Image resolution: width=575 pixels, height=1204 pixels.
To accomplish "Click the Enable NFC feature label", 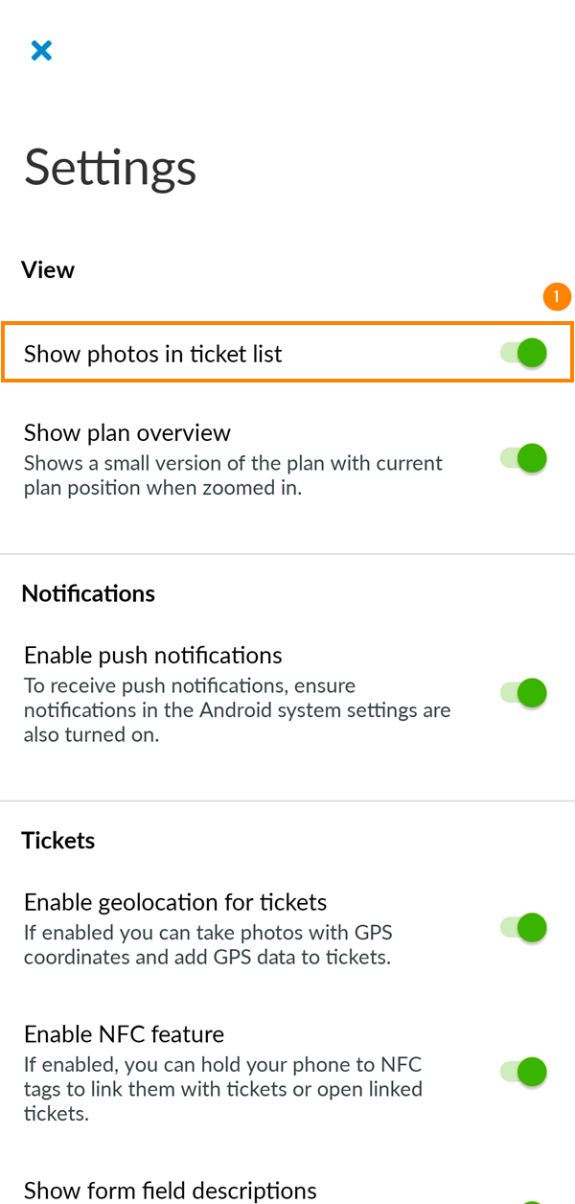I will pyautogui.click(x=123, y=1034).
